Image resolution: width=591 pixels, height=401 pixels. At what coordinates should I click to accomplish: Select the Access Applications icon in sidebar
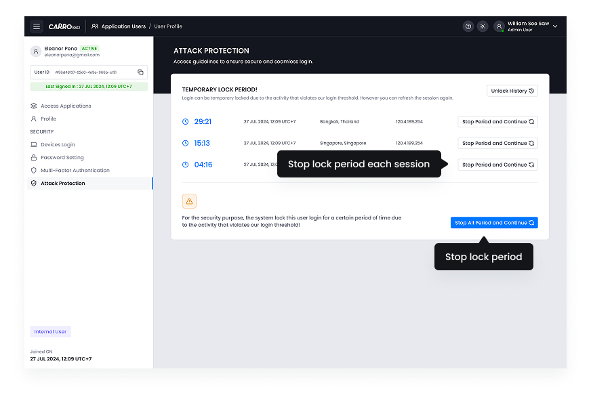(34, 106)
